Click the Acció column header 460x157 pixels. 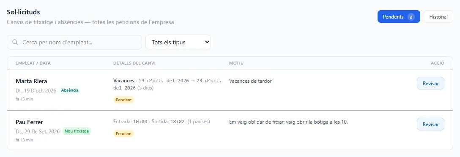point(438,63)
